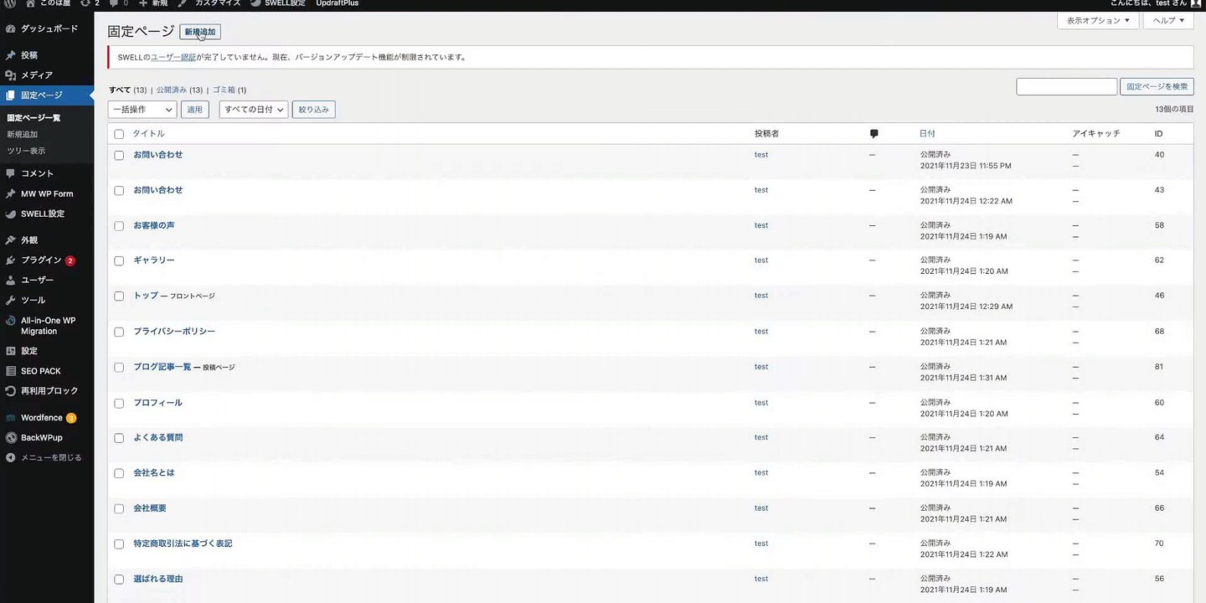Open ツリー表示 in the sidebar submenu
1206x603 pixels.
tap(26, 151)
